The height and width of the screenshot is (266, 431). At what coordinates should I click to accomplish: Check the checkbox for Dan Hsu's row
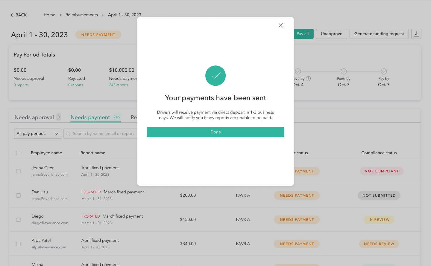tap(18, 195)
